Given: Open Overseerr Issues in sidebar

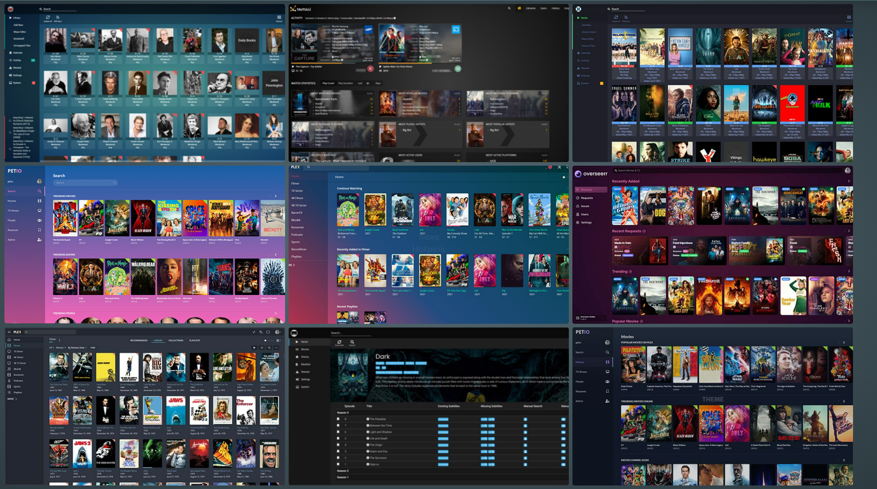Looking at the screenshot, I should click(x=585, y=206).
